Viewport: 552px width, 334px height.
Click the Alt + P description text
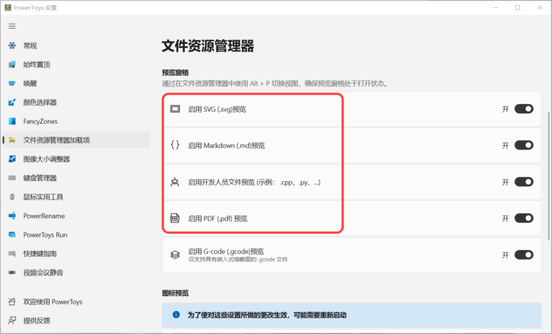(274, 84)
